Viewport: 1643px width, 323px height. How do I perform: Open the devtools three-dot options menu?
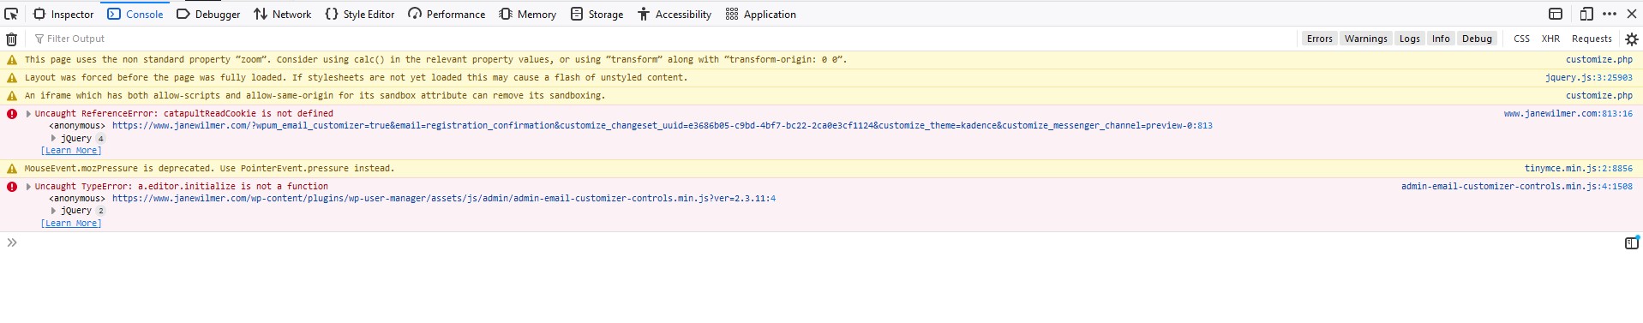pyautogui.click(x=1610, y=14)
